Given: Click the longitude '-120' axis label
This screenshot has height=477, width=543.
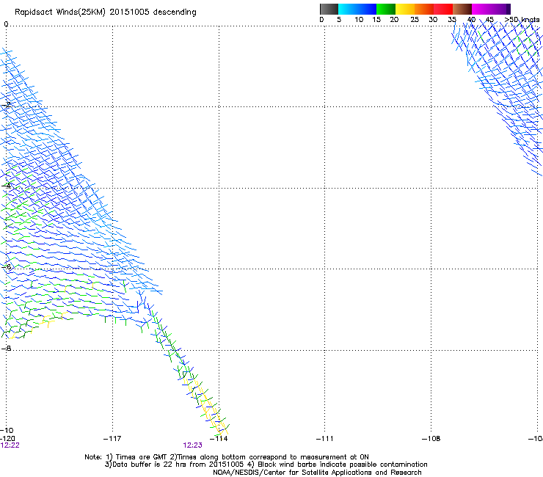Looking at the screenshot, I should pos(7,439).
